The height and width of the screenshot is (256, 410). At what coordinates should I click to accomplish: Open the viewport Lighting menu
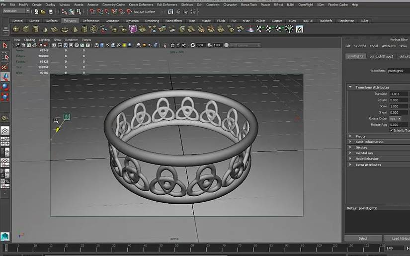click(x=44, y=40)
